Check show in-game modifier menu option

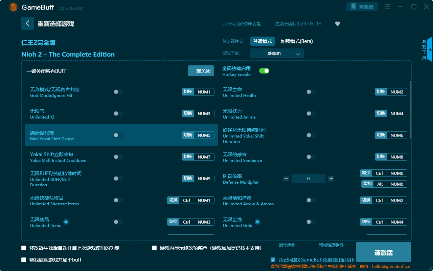154,248
